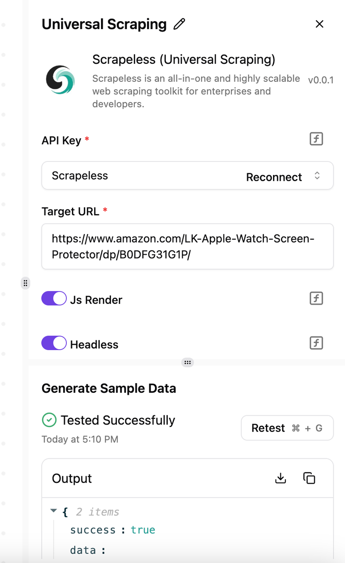The height and width of the screenshot is (563, 345).
Task: Copy the output to clipboard
Action: coord(309,478)
